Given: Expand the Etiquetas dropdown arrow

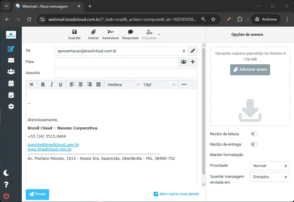Looking at the screenshot, I should pyautogui.click(x=159, y=34).
